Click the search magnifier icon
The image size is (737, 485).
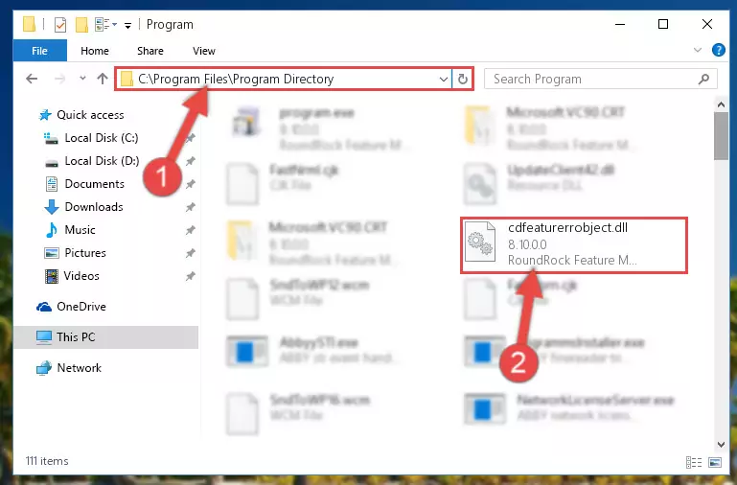tap(703, 79)
